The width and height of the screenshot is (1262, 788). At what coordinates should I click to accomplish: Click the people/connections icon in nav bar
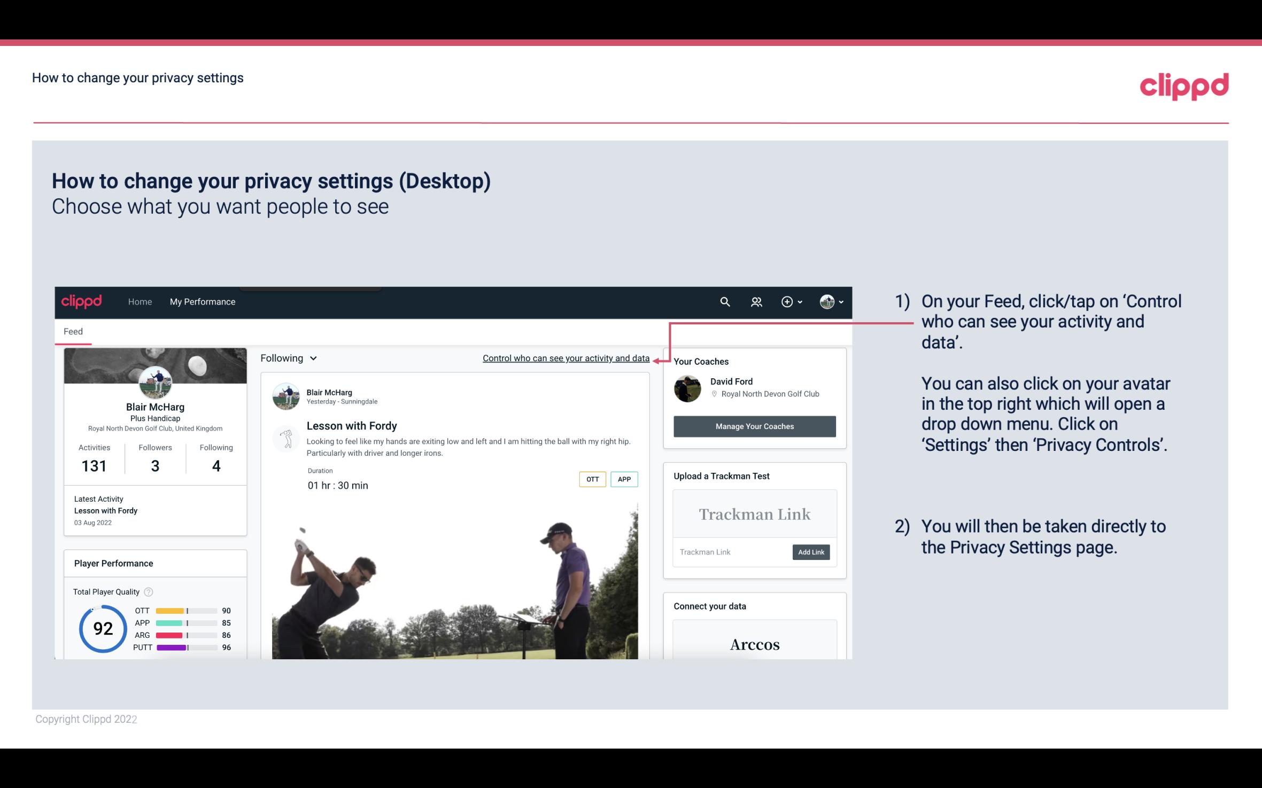click(757, 301)
